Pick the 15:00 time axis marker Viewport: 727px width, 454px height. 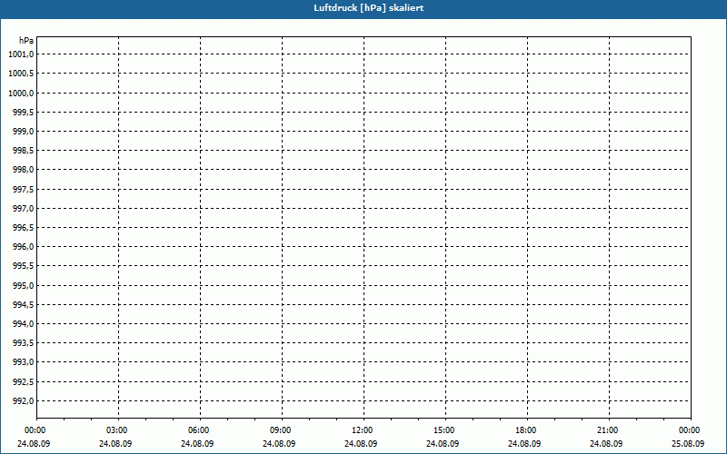click(x=443, y=430)
